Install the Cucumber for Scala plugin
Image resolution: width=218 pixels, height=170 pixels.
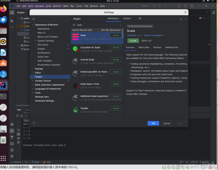(116, 47)
